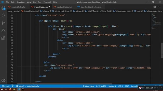The width and height of the screenshot is (163, 91).
Task: Click the split editor right icon
Action: pyautogui.click(x=155, y=7)
